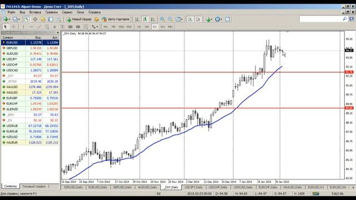The image size is (356, 200).
Task: Select the trendline drawing tool
Action: click(39, 27)
